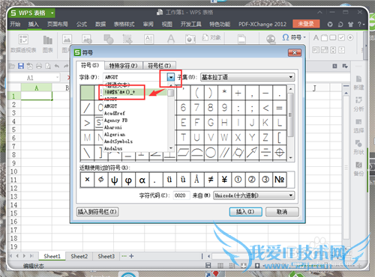This screenshot has width=375, height=277.
Task: Pick the circled ① in recent symbols
Action: [x=238, y=180]
